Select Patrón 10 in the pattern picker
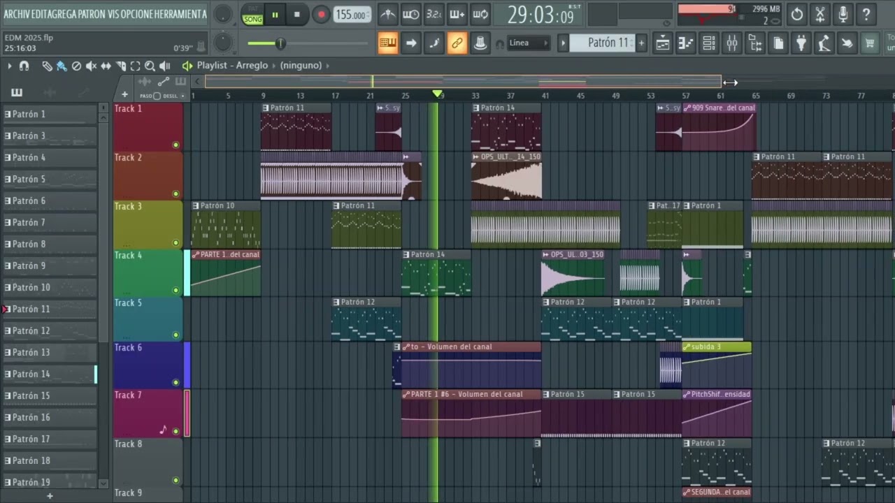Viewport: 895px width, 503px height. (49, 288)
